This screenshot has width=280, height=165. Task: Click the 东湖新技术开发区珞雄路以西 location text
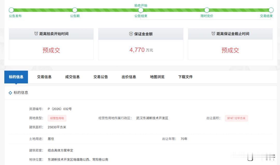coord(68,160)
